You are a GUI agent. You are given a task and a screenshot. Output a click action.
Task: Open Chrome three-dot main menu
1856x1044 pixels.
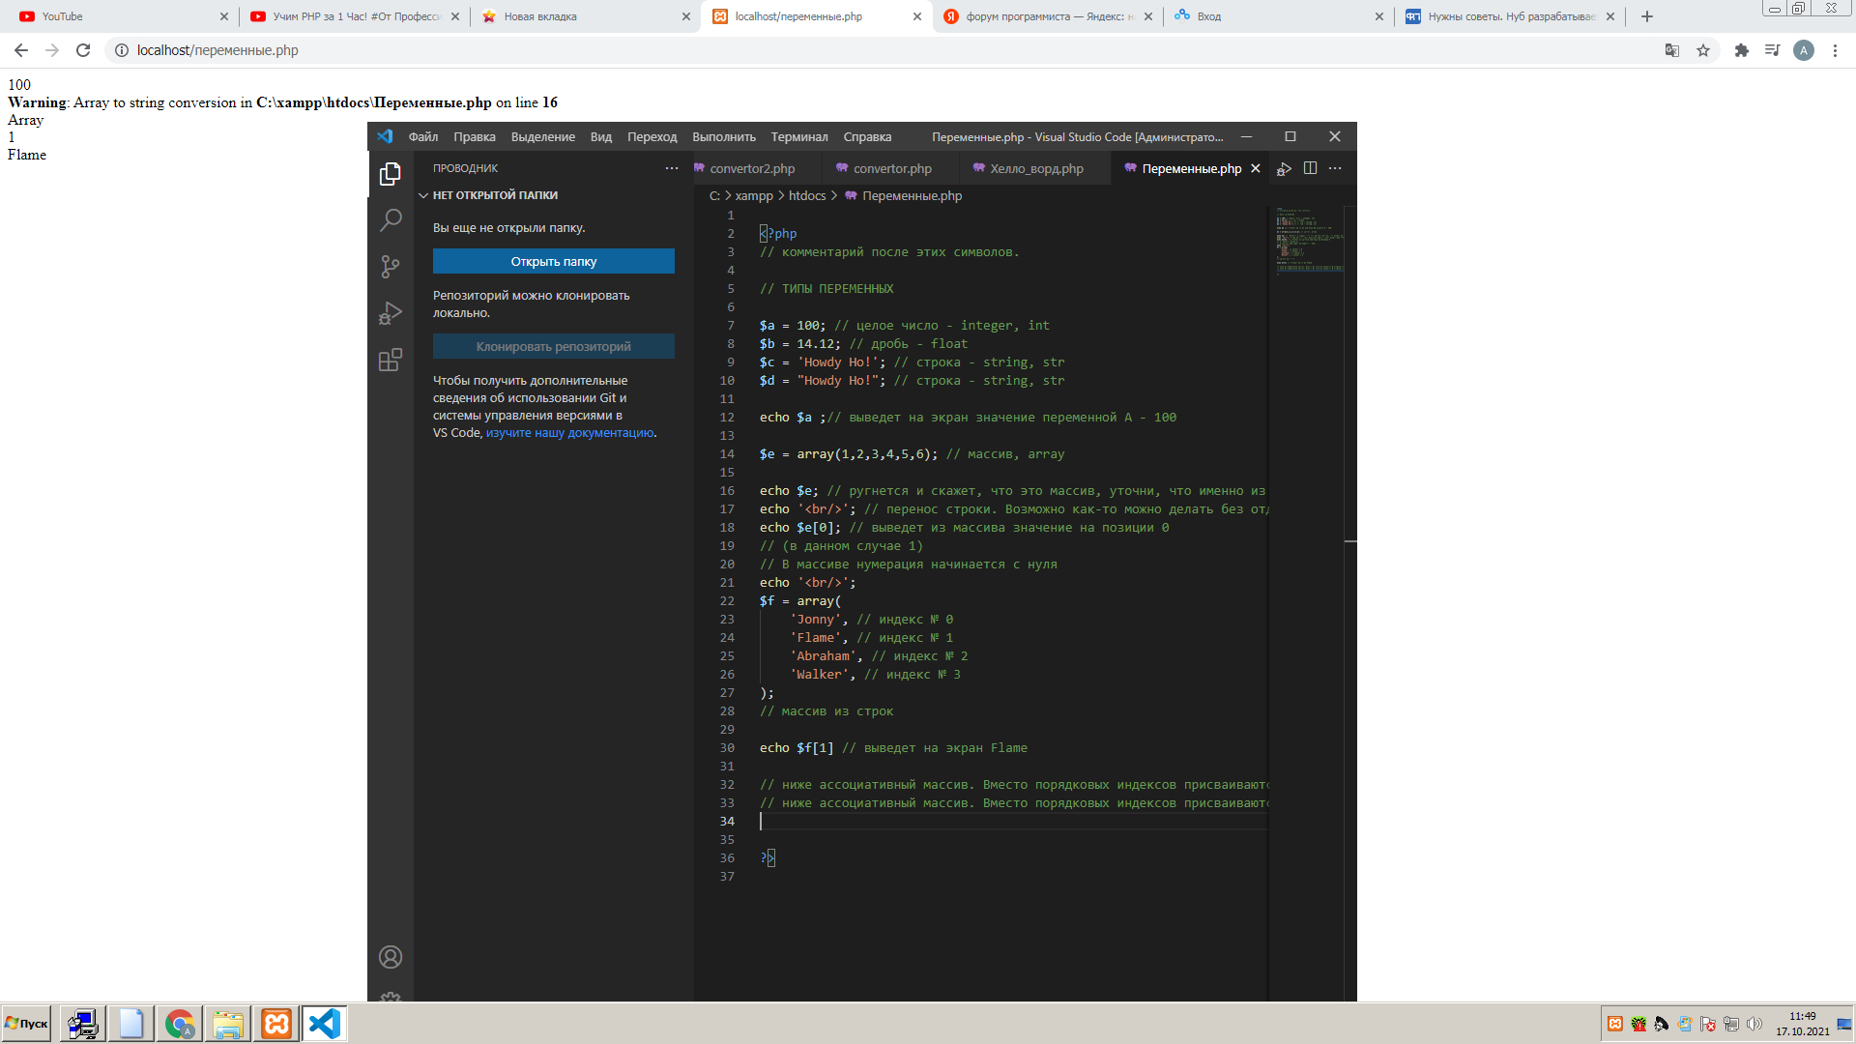(x=1835, y=50)
